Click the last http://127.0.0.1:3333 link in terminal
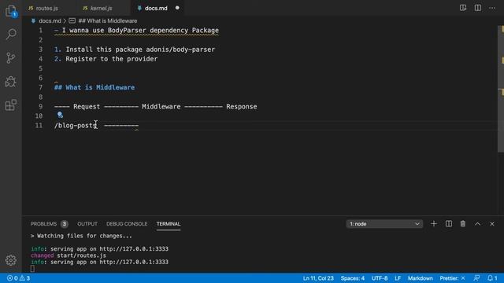The width and height of the screenshot is (504, 283). 134,262
